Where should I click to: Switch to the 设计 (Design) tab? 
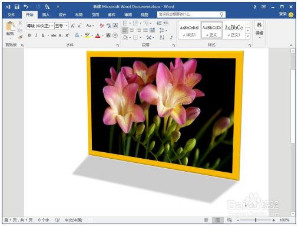point(62,15)
